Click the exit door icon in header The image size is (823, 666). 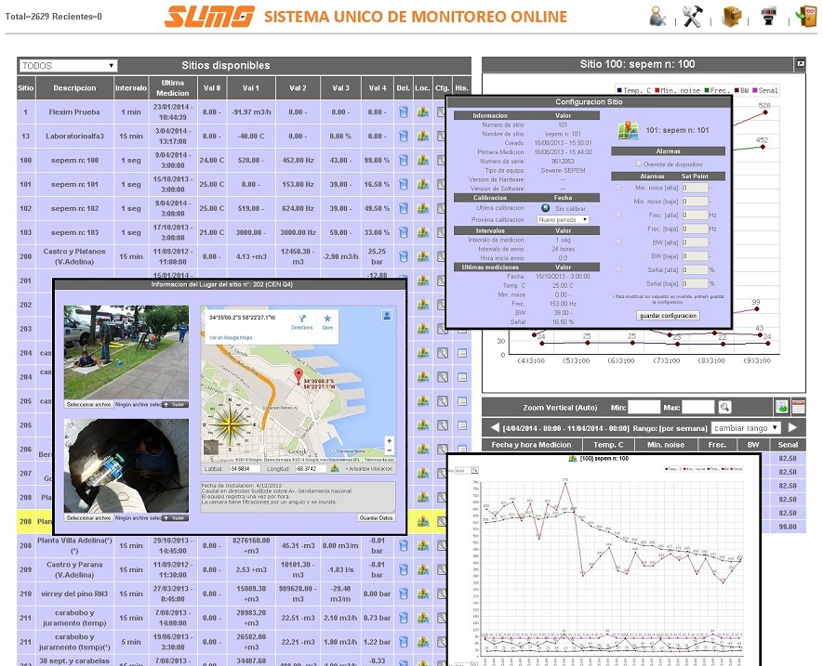click(x=805, y=16)
